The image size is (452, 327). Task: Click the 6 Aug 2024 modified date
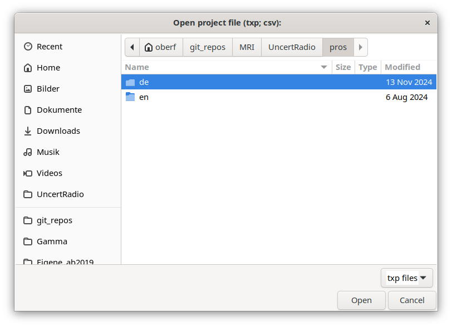406,97
